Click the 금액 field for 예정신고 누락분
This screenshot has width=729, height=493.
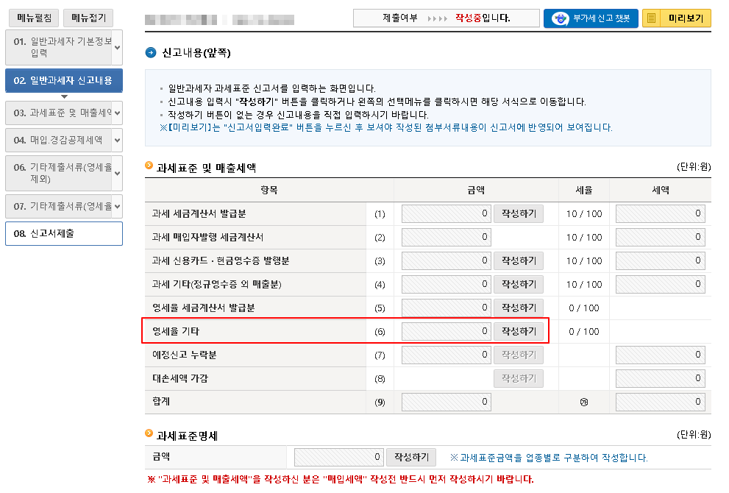(x=447, y=355)
